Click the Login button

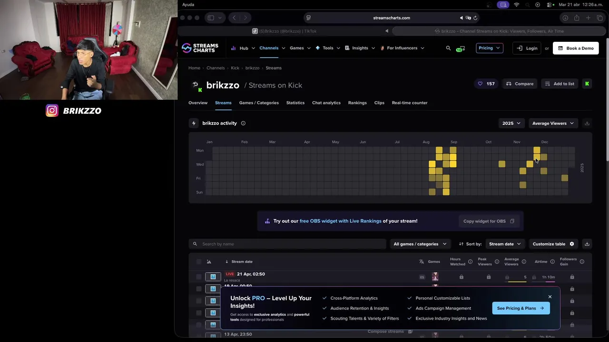tap(527, 48)
